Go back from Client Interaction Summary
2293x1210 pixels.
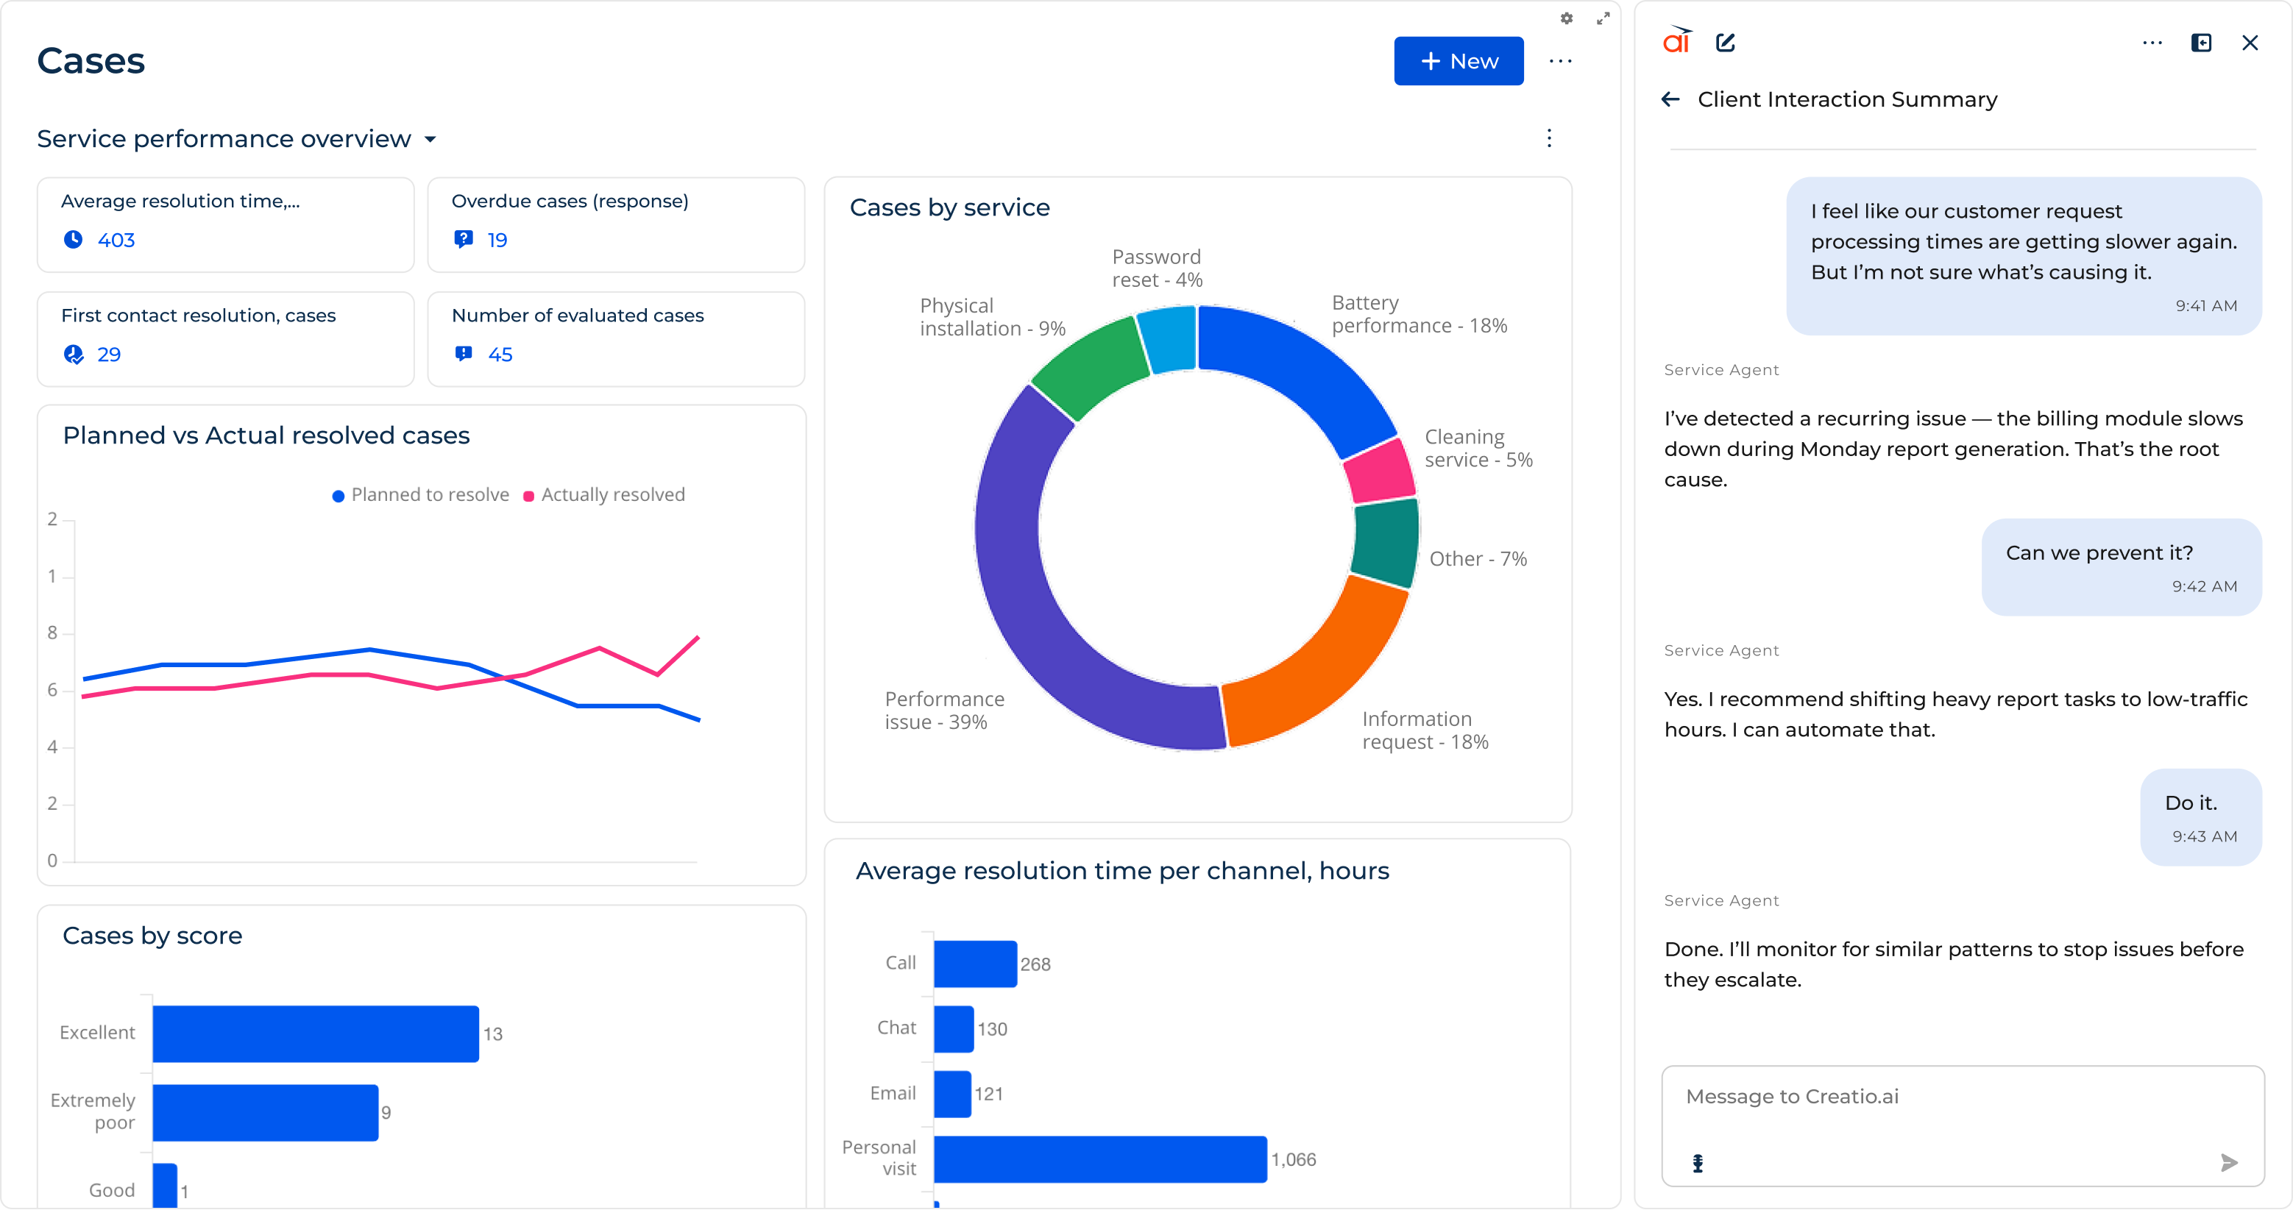[1670, 99]
